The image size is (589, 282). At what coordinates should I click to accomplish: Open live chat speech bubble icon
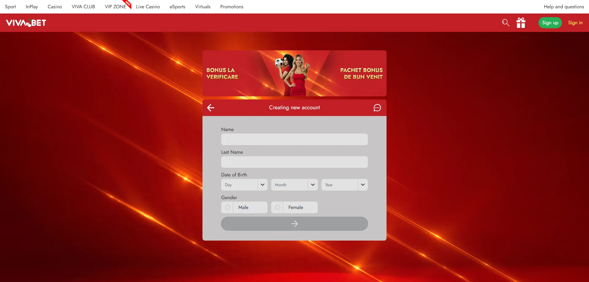(377, 108)
